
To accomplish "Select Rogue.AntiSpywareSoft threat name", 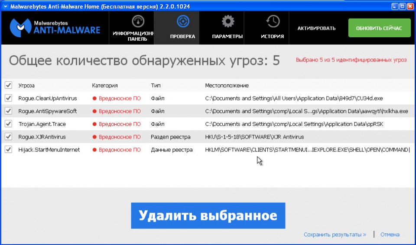I will [x=48, y=111].
